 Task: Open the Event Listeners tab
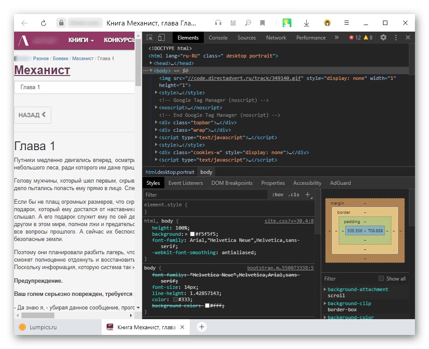tap(185, 183)
